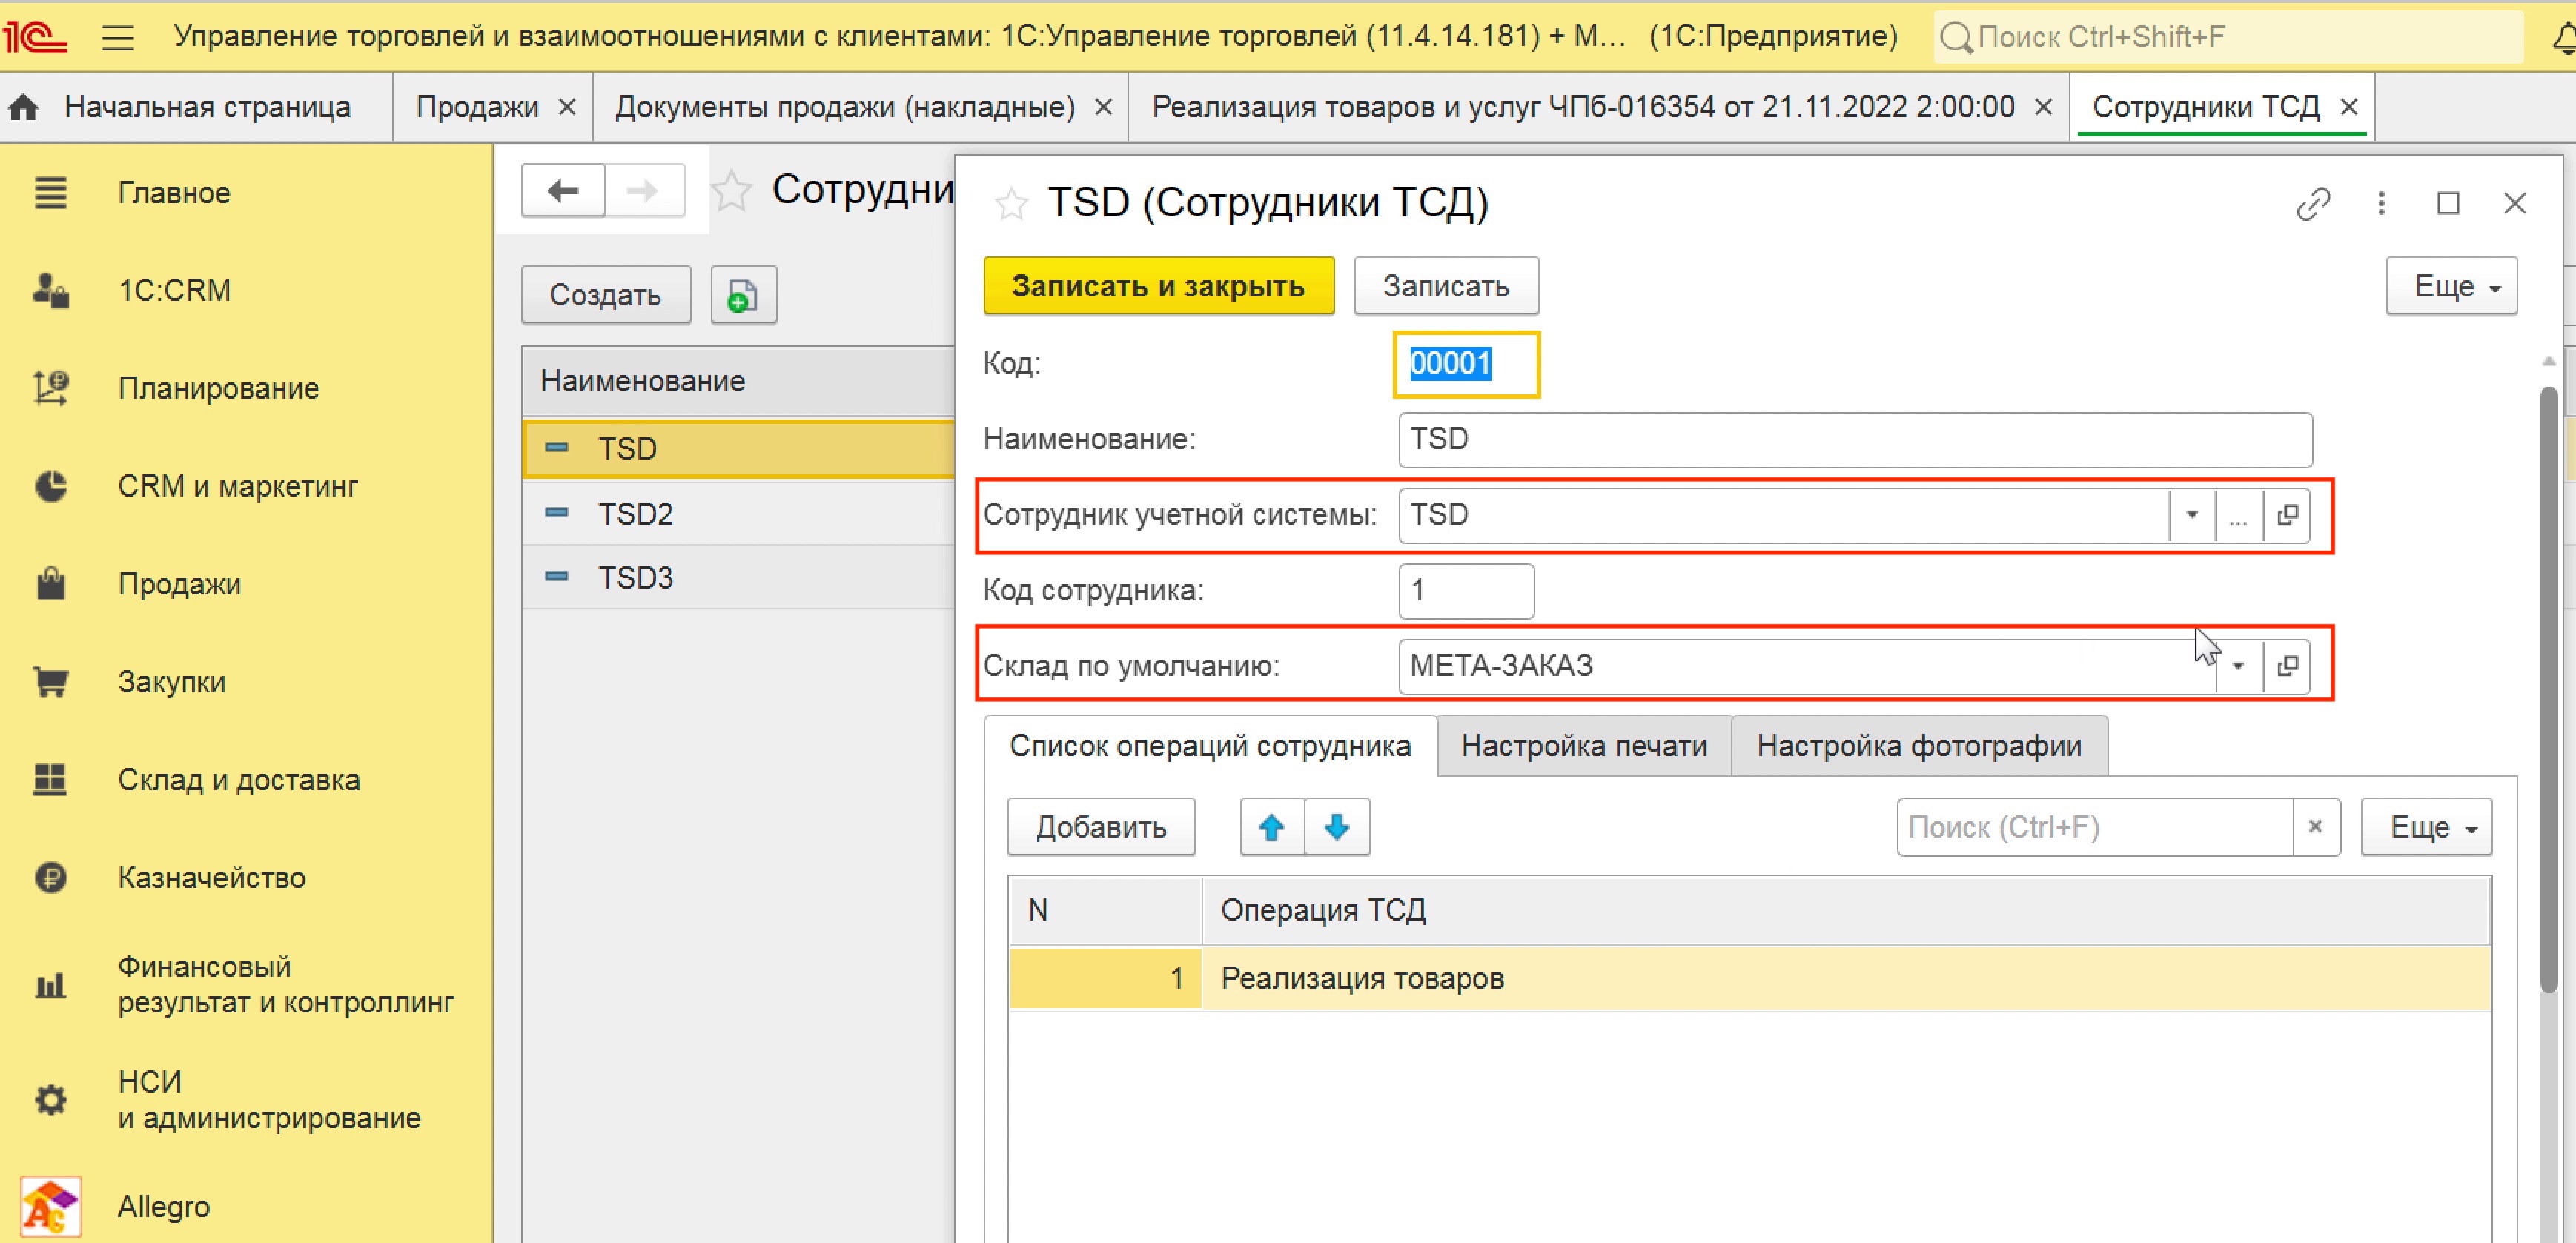Click Записать button
Viewport: 2576px width, 1243px height.
pyautogui.click(x=1446, y=286)
